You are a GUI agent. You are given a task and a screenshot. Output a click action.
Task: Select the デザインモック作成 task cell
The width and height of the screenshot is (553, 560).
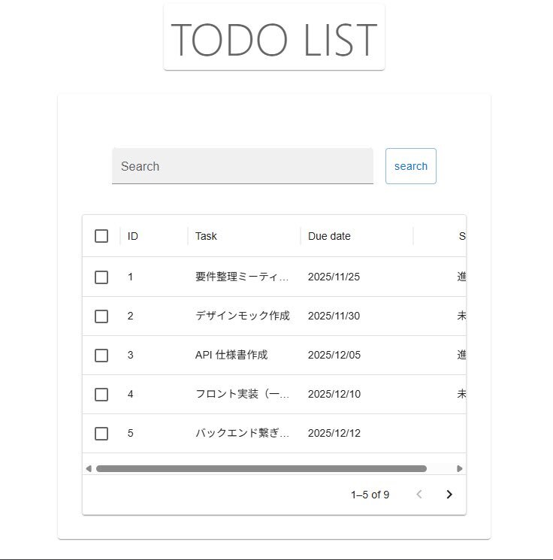click(x=242, y=316)
